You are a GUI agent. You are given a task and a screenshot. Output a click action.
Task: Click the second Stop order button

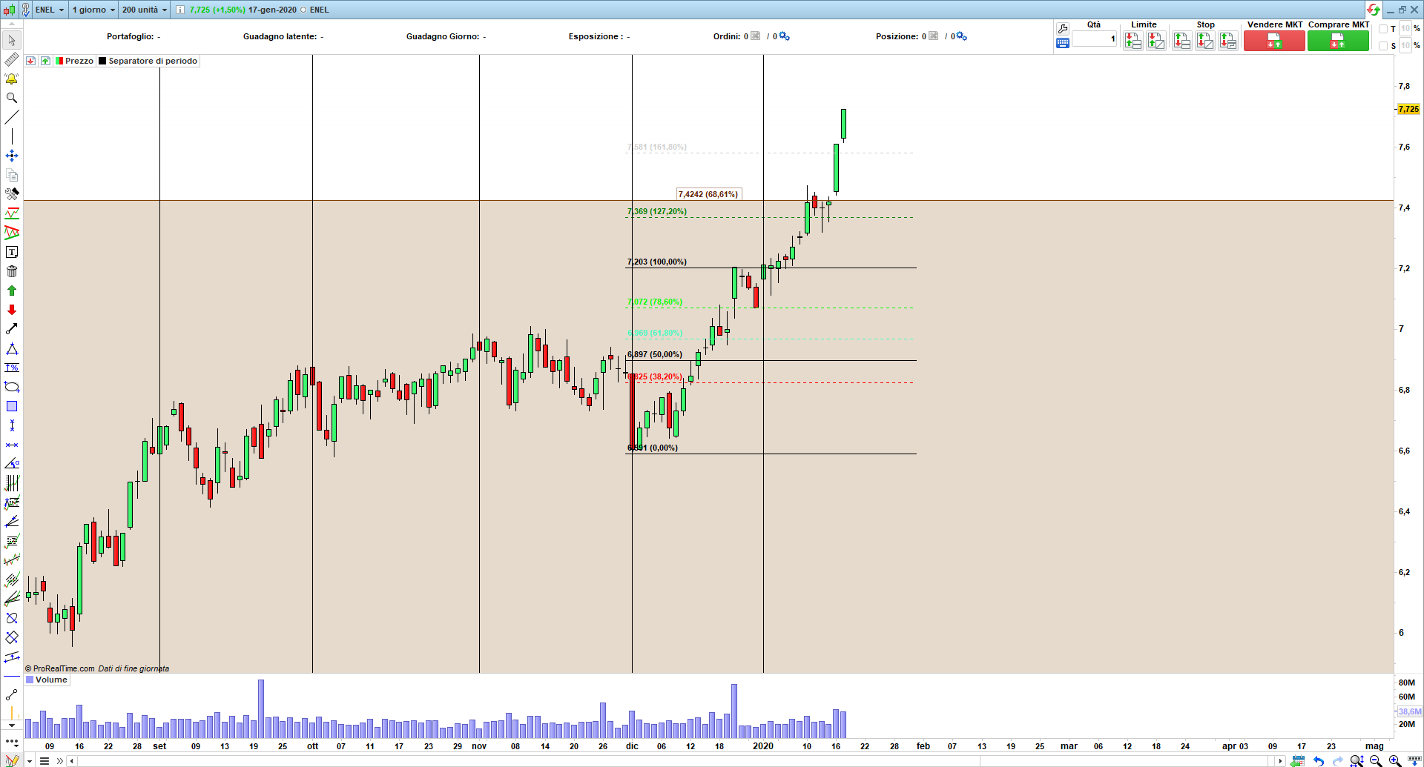pyautogui.click(x=1205, y=41)
